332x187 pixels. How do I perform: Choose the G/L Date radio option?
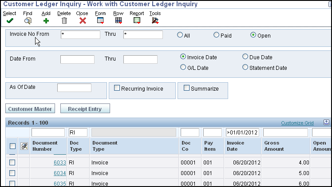tap(183, 67)
